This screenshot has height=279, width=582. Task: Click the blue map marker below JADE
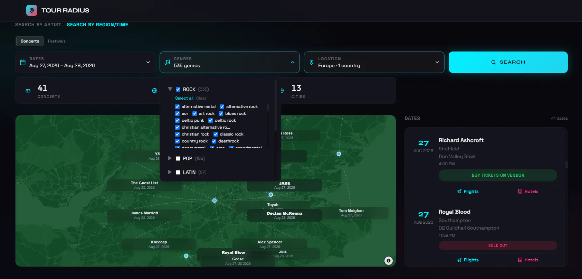pyautogui.click(x=271, y=195)
